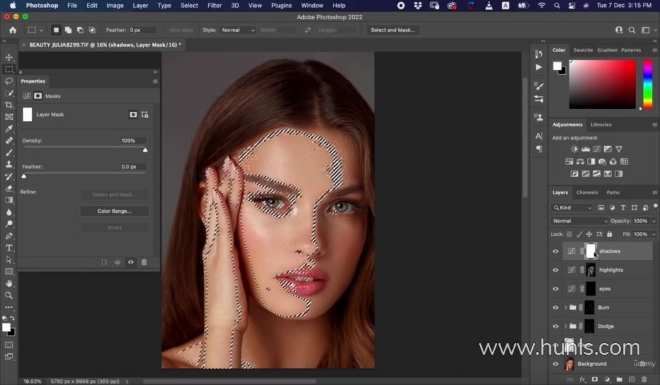Open the Filter menu
The image size is (660, 385).
(214, 5)
